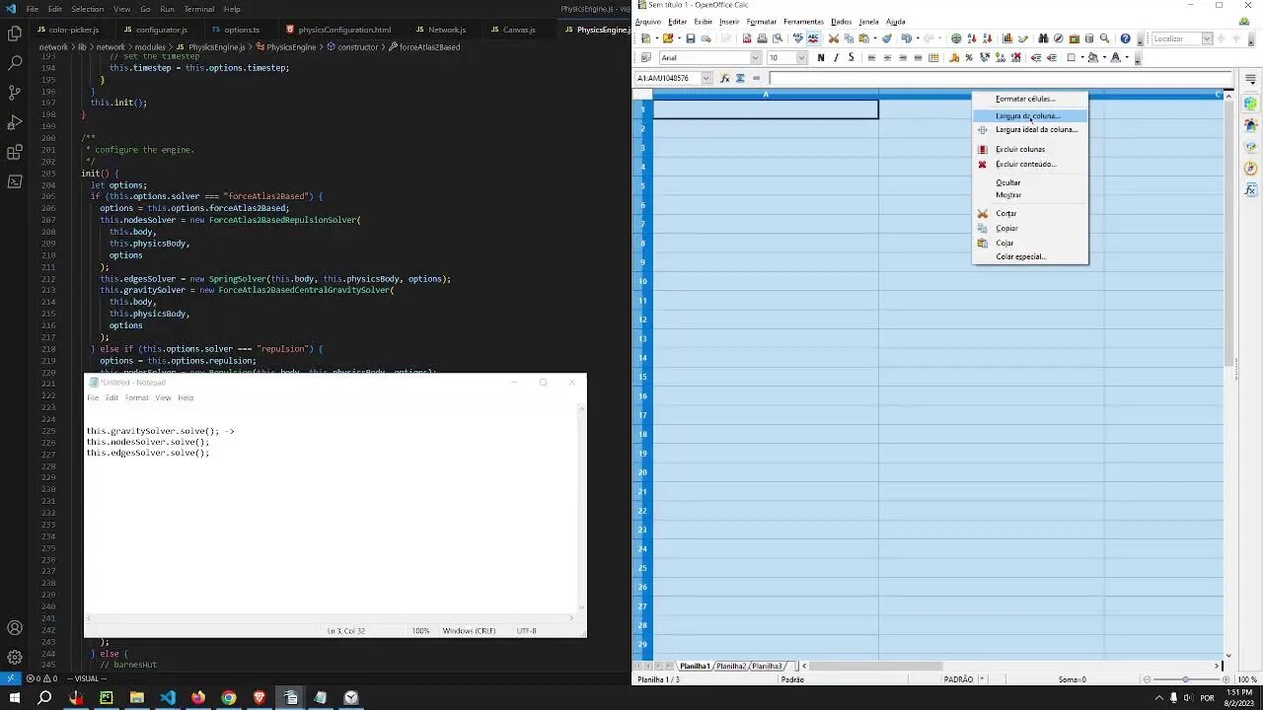Click Spellcheck icon in Calc toolbar
1263x710 pixels.
coord(797,38)
